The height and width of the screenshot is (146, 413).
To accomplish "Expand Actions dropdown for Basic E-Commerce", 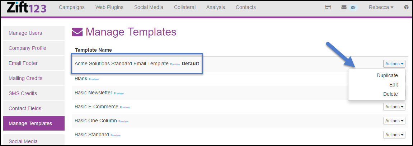I will click(394, 107).
